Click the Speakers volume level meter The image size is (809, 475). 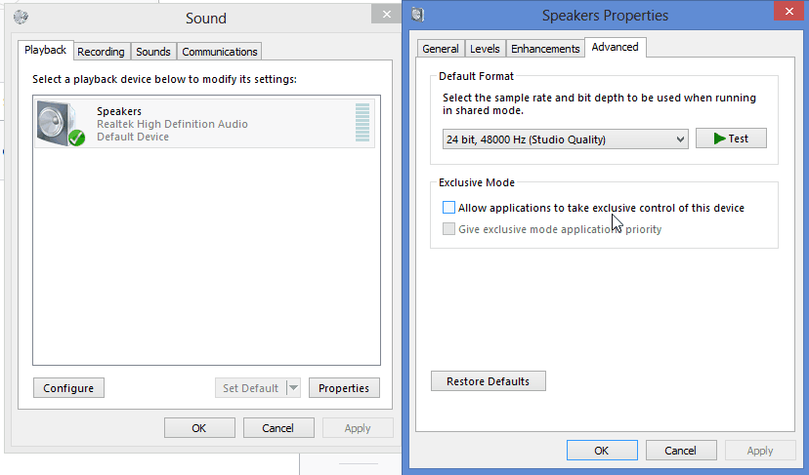point(362,123)
